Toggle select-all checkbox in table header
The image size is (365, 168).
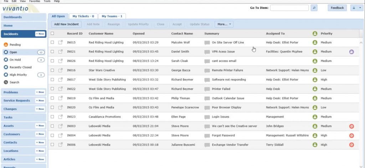click(x=52, y=33)
